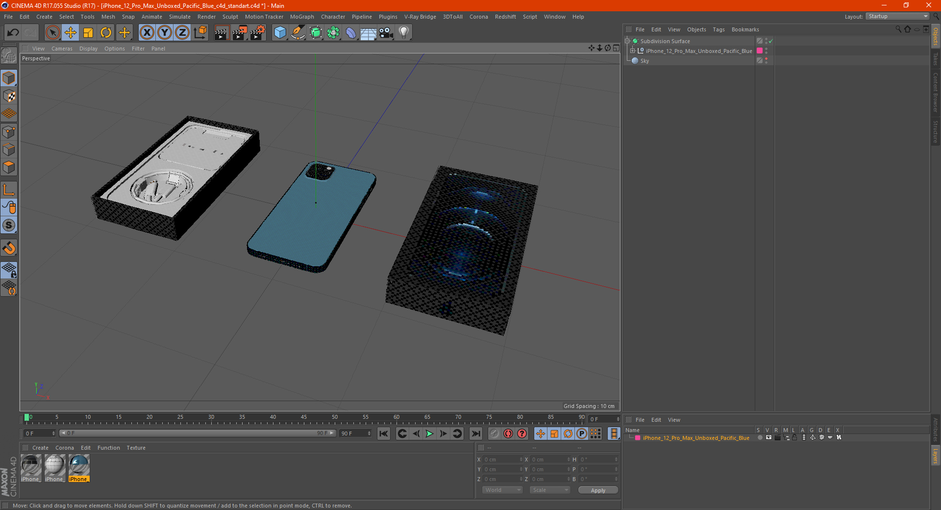Open the File menu
The height and width of the screenshot is (510, 941).
tap(8, 17)
